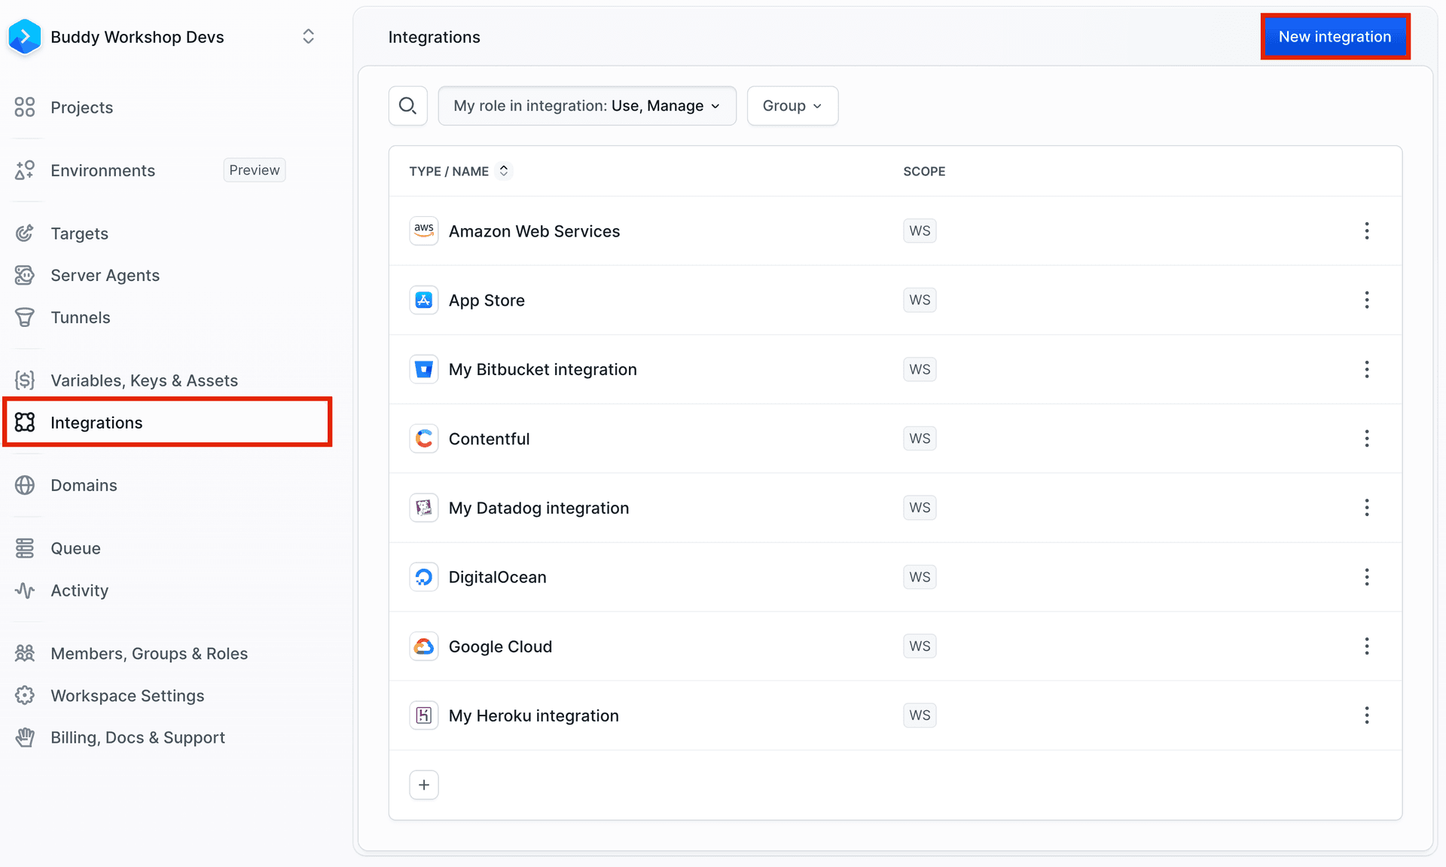Open the role filter dropdown showing Use, Manage
The width and height of the screenshot is (1446, 867).
point(587,105)
